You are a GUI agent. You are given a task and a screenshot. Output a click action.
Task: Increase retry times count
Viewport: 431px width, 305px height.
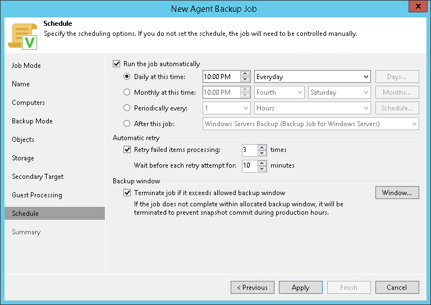point(262,147)
